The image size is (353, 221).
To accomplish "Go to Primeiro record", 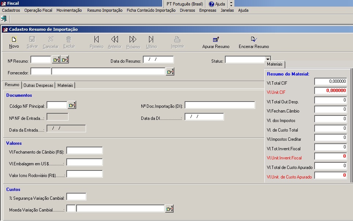I will coord(96,40).
